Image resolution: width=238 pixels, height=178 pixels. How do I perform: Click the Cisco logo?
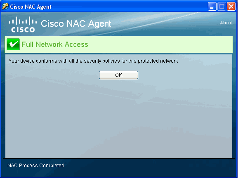pos(23,24)
